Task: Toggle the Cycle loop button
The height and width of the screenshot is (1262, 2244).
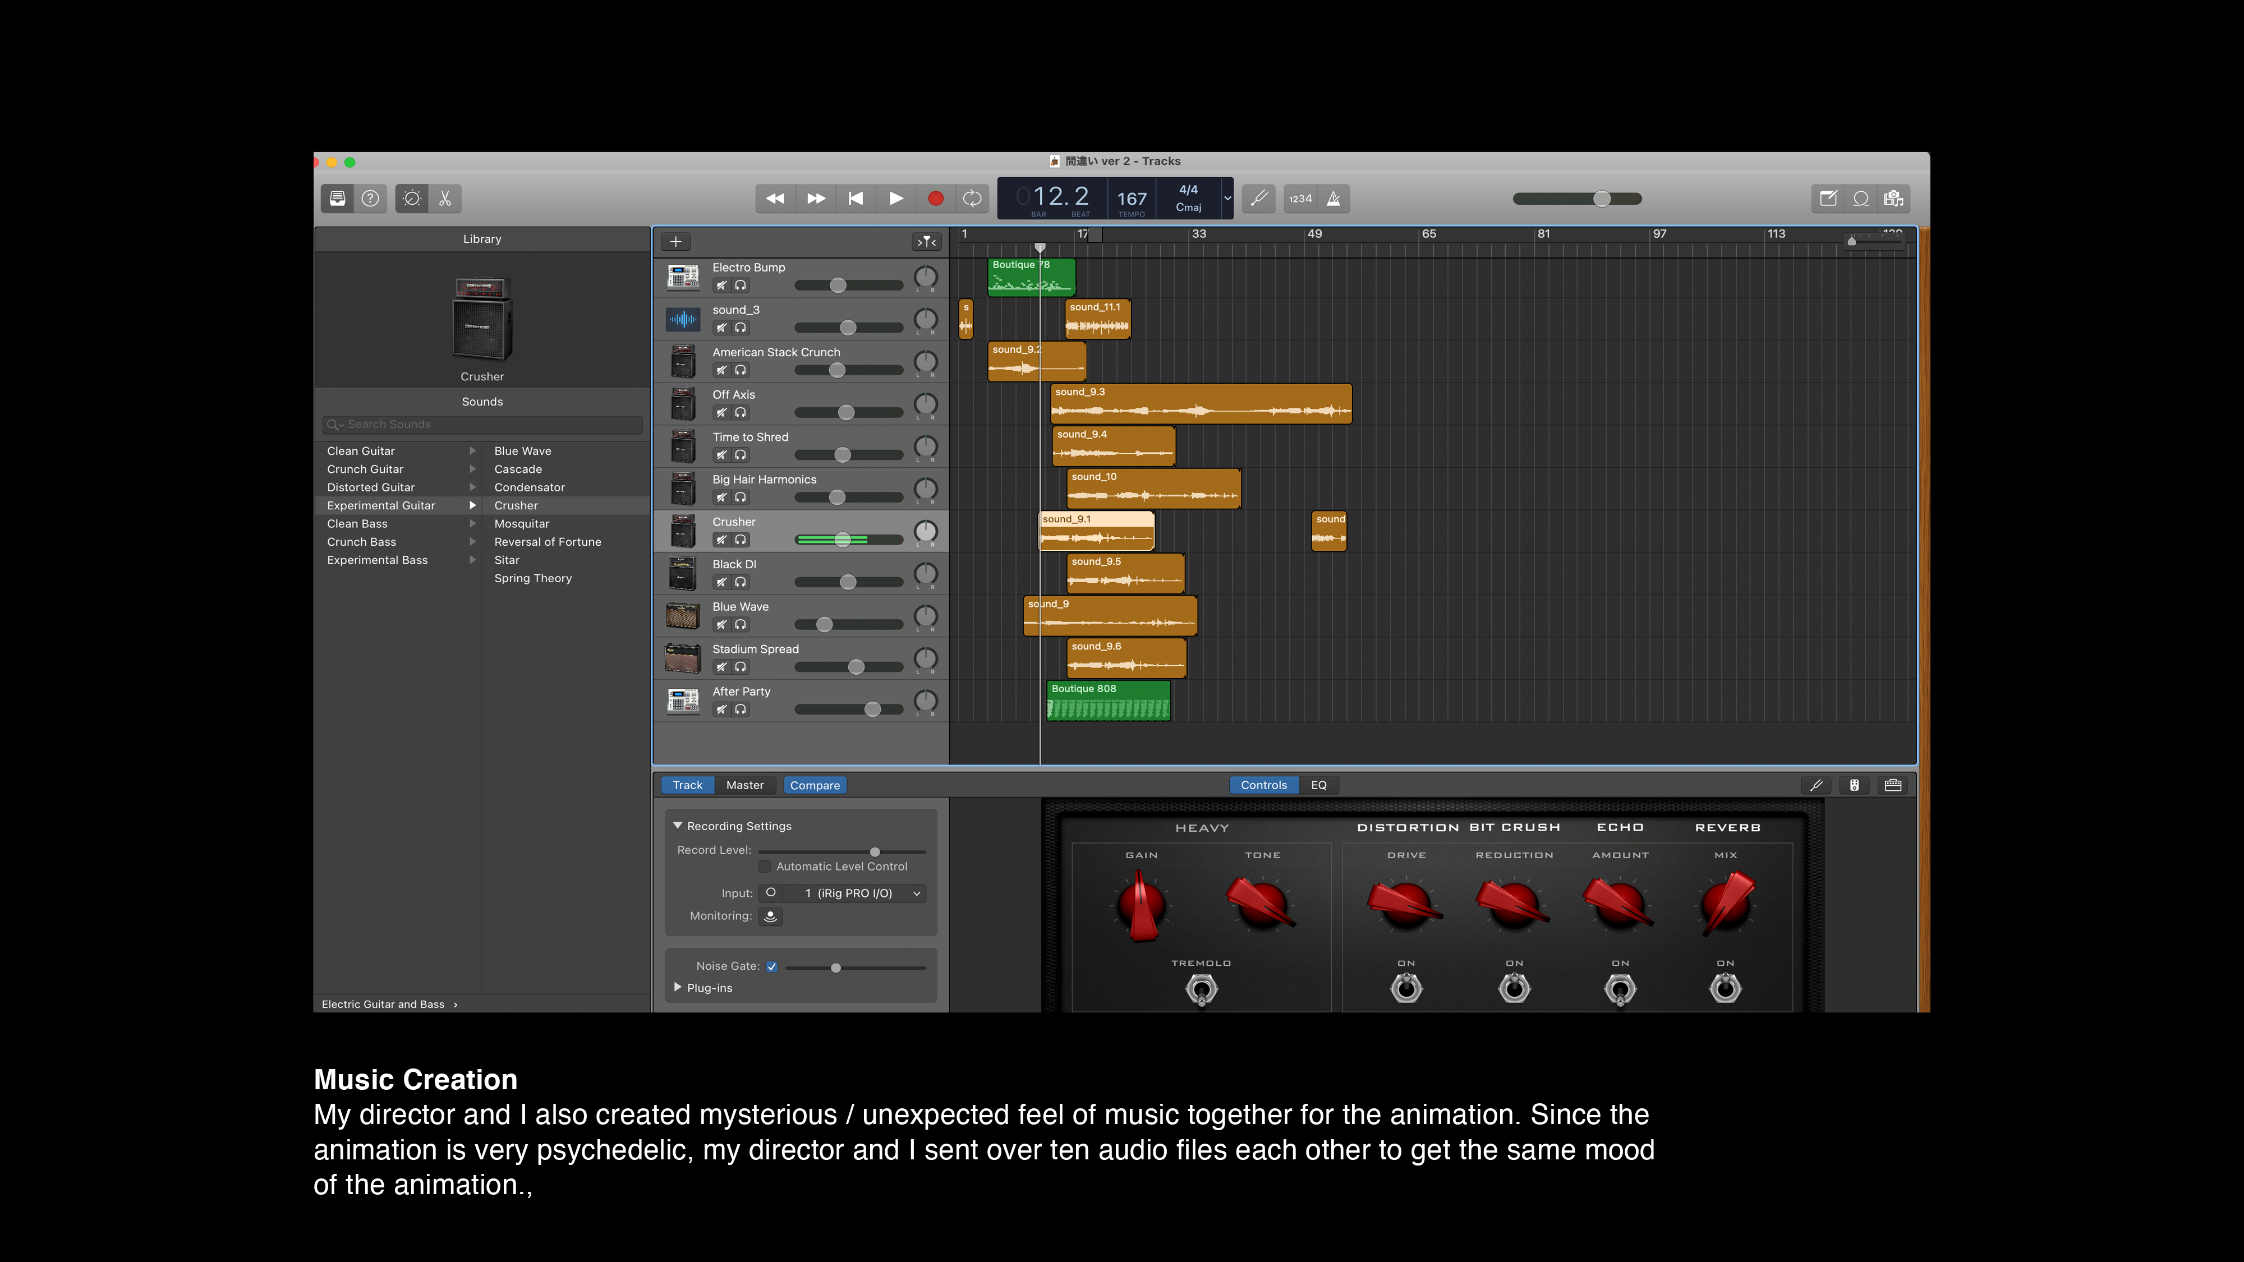Action: tap(972, 199)
